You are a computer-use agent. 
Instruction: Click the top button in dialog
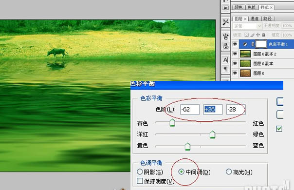280,101
